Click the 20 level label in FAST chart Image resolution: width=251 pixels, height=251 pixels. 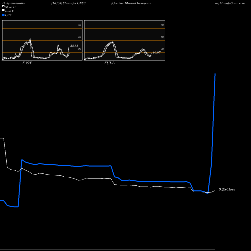pyautogui.click(x=80, y=49)
